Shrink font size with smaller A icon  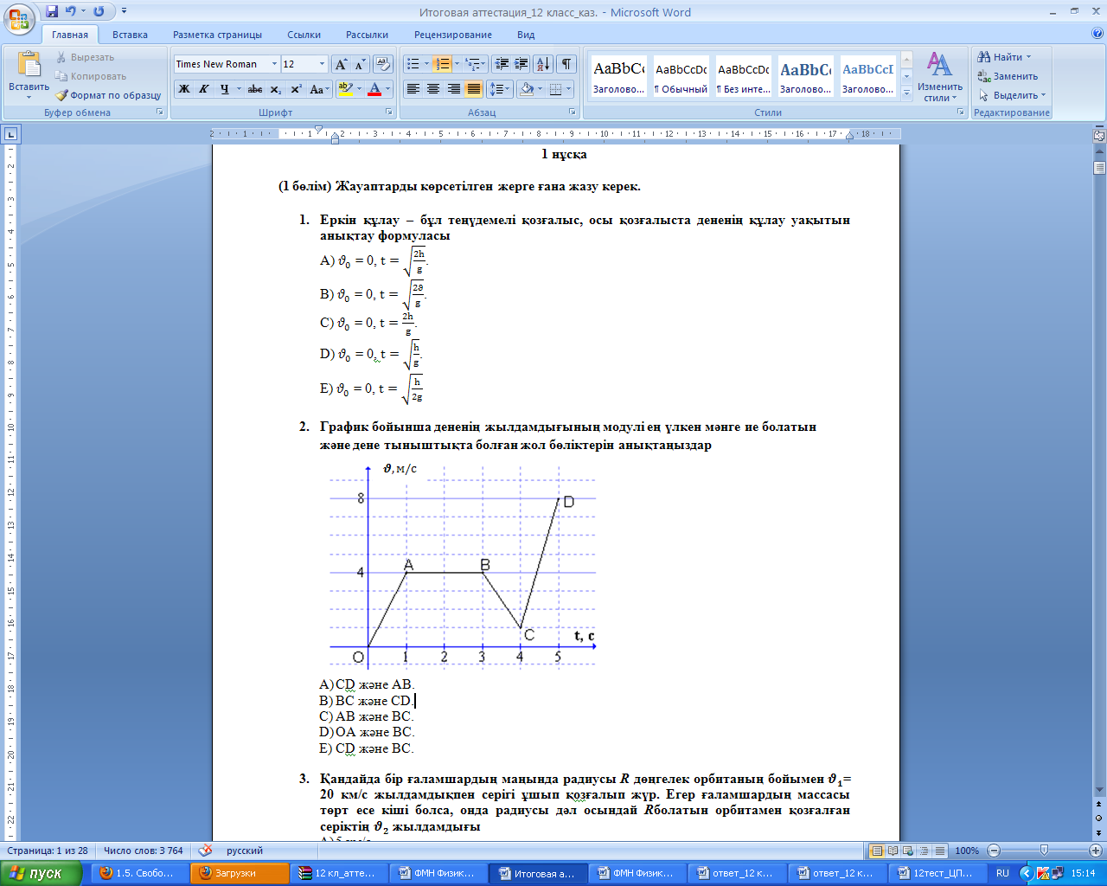coord(360,64)
